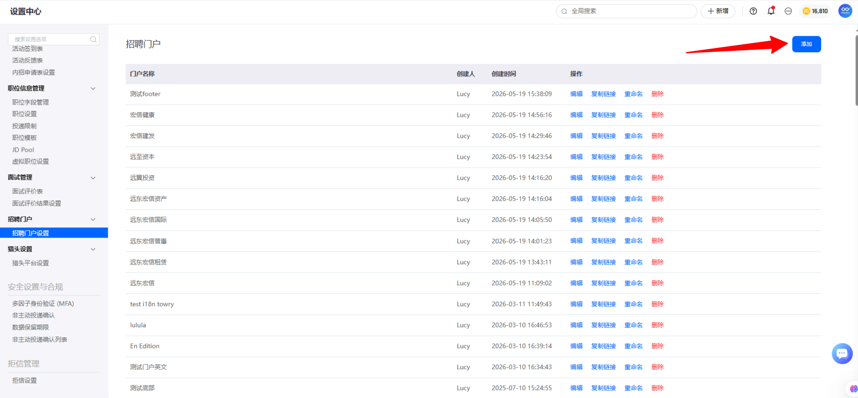This screenshot has height=398, width=858.
Task: Copy link for 宏信健康 portal
Action: (603, 115)
